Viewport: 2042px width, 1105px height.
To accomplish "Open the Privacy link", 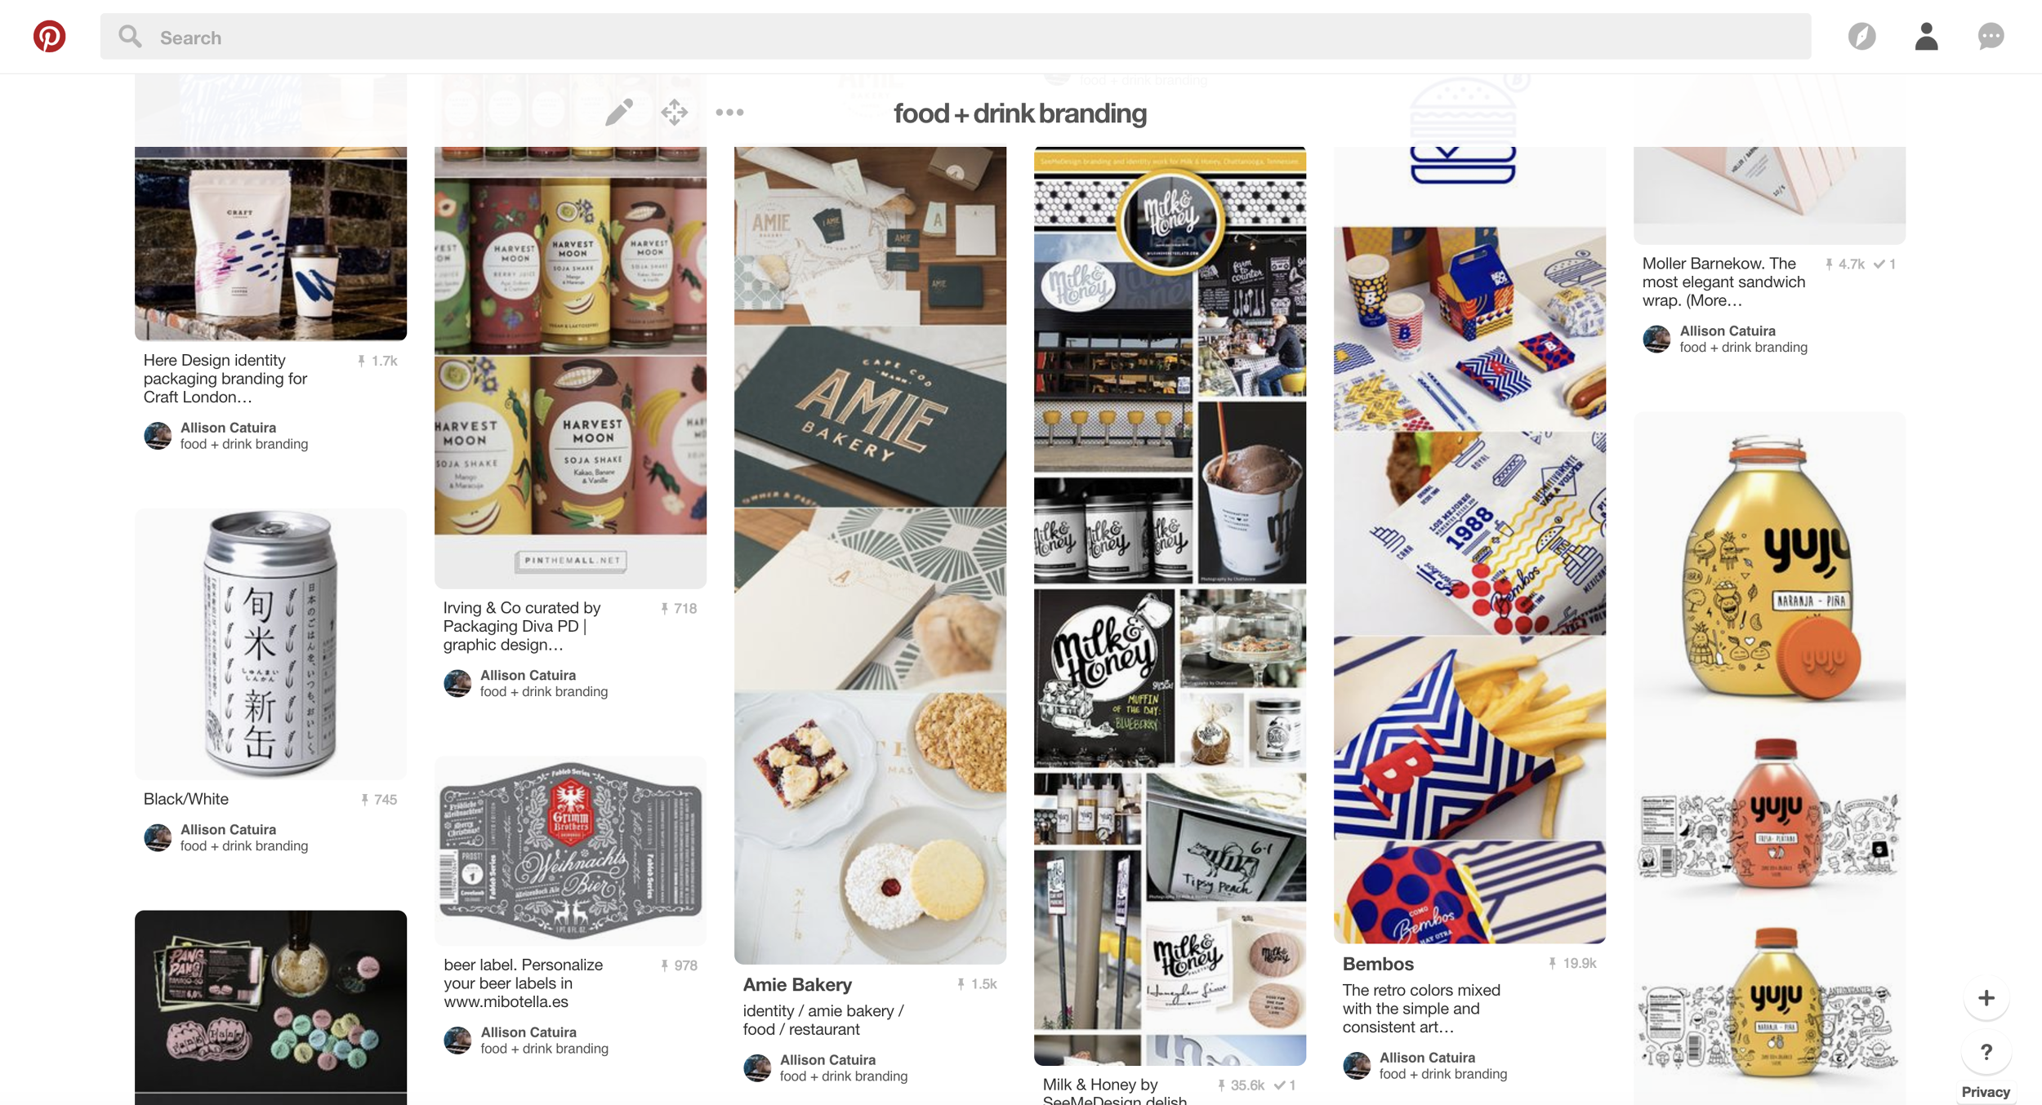I will pyautogui.click(x=1986, y=1092).
